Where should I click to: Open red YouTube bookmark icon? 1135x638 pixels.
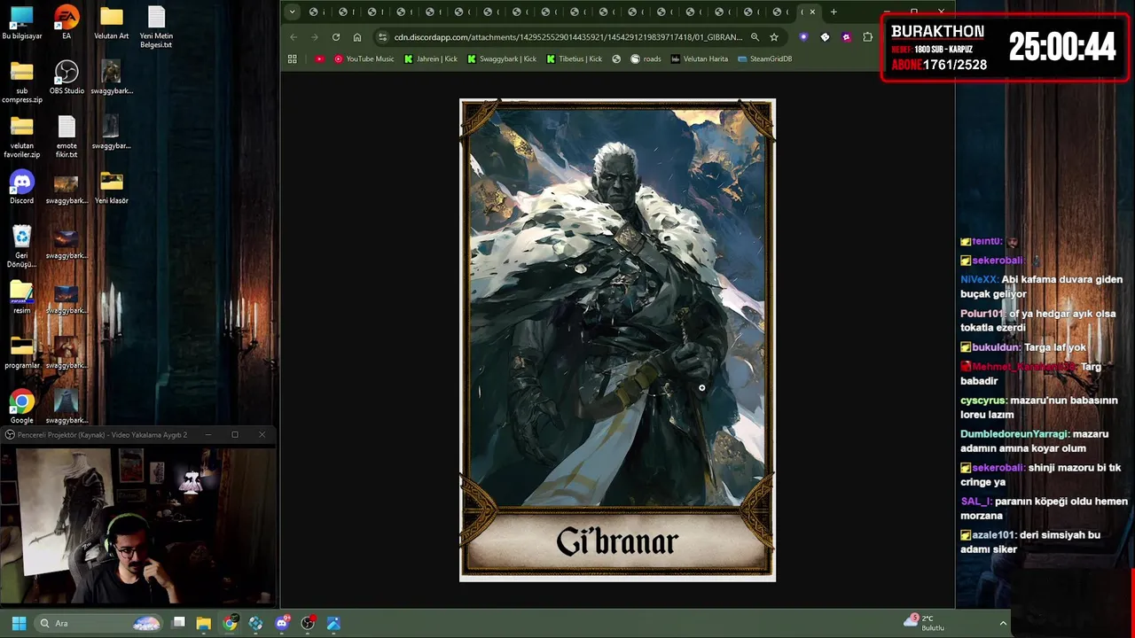pos(319,58)
